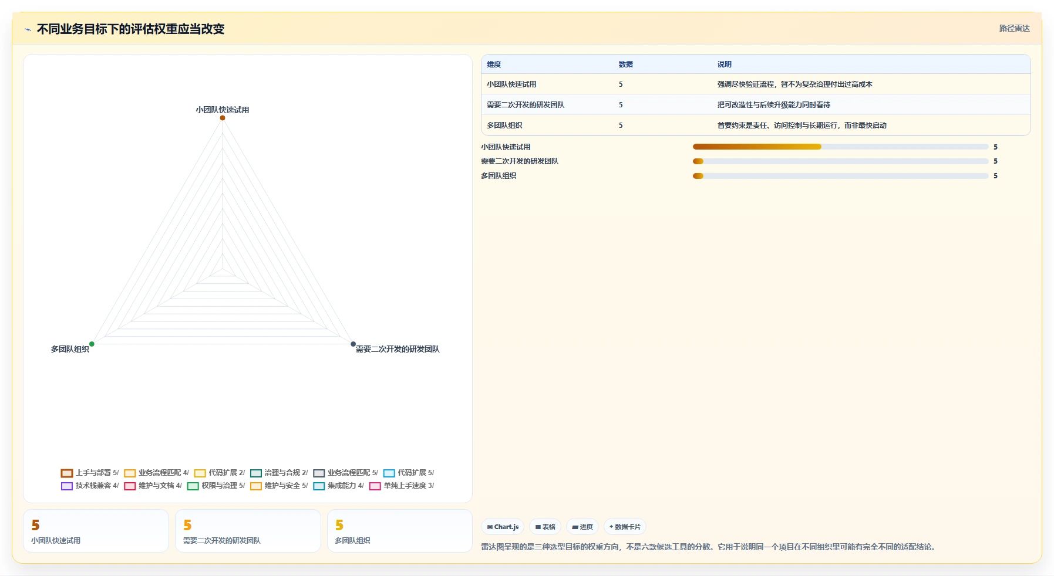Toggle 上手与部署 5/ legend item
Screen dimensions: 1054x576
(x=90, y=473)
